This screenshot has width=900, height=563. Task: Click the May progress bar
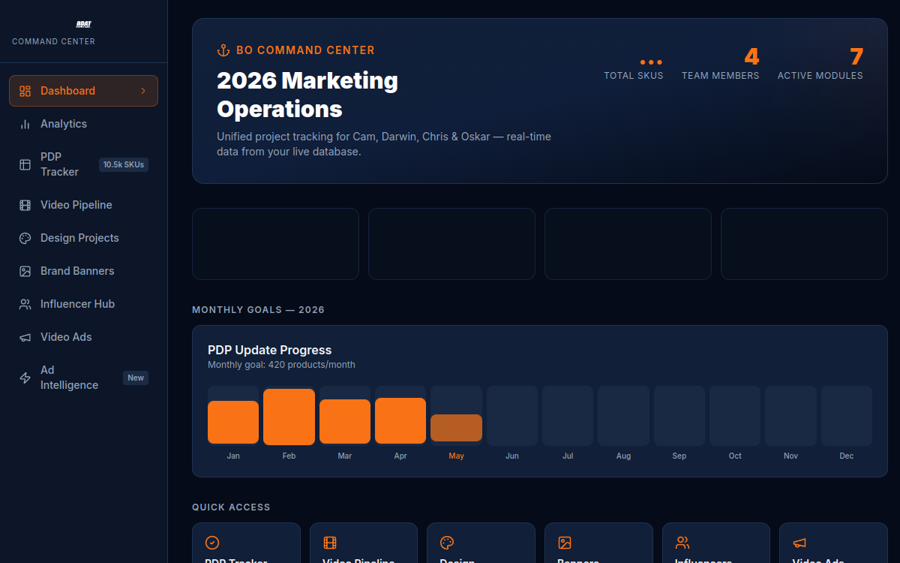point(456,428)
